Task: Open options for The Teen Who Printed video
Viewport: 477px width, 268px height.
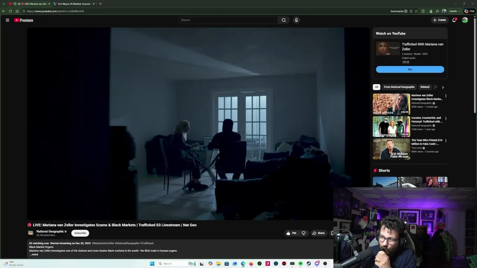Action: coord(446,141)
